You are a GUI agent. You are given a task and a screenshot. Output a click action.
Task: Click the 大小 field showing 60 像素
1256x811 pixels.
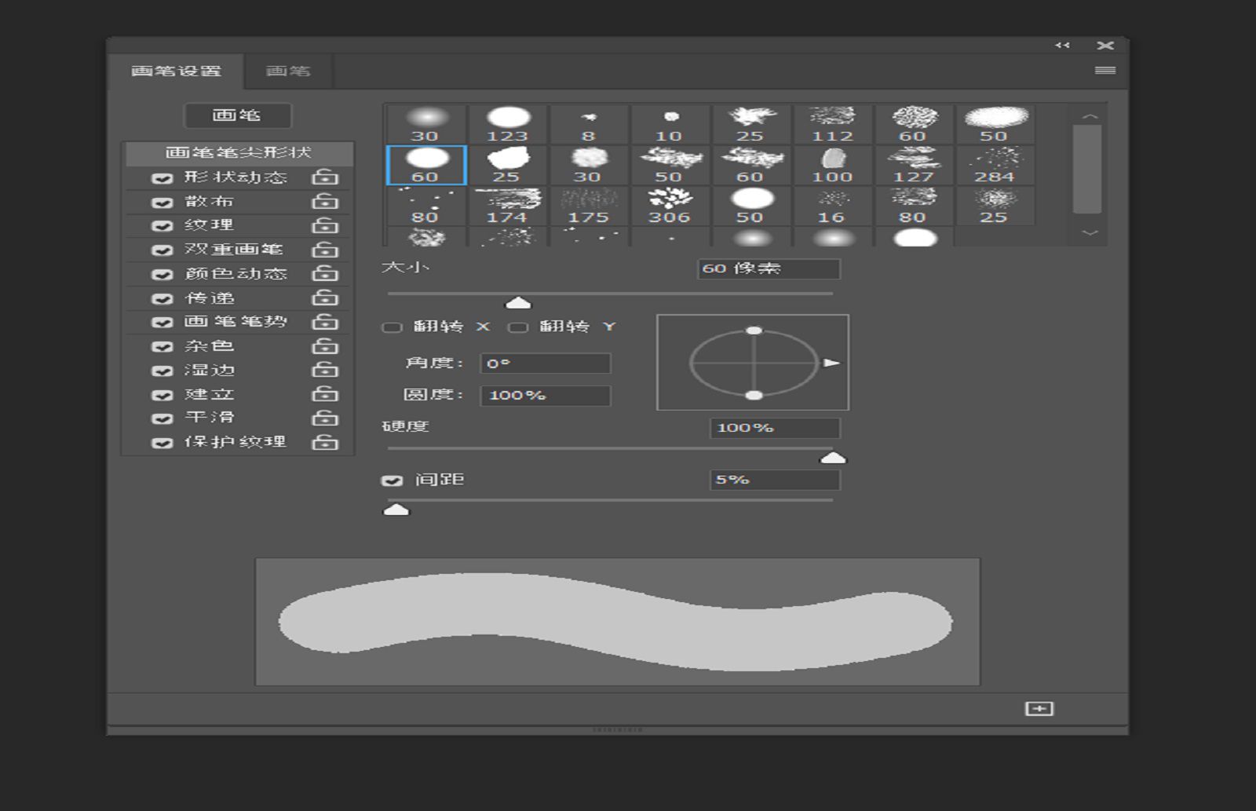pyautogui.click(x=769, y=269)
